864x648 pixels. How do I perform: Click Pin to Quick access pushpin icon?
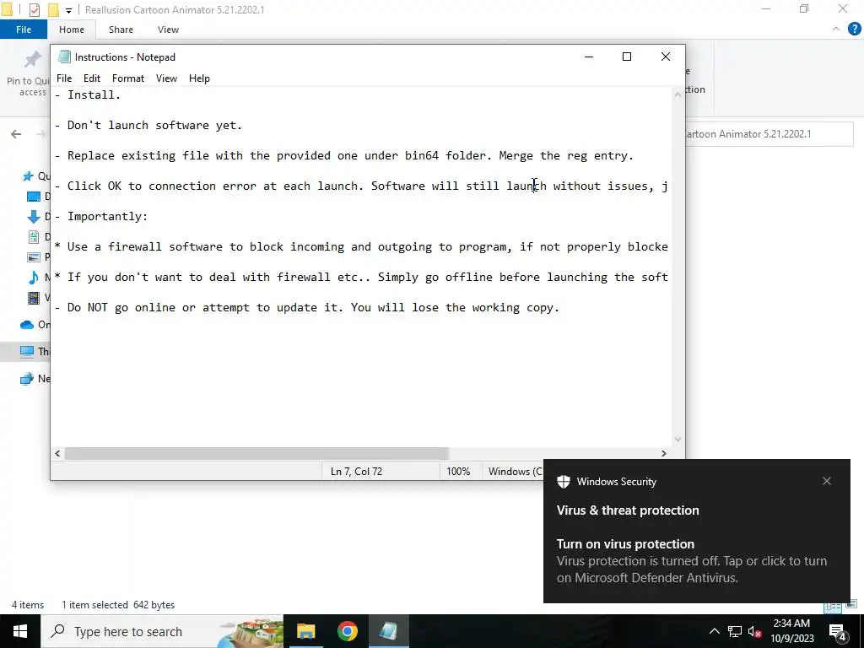click(x=33, y=60)
